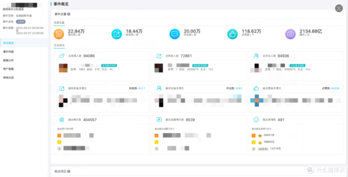
Task: Click the 72861 total reposters number
Action: click(186, 56)
